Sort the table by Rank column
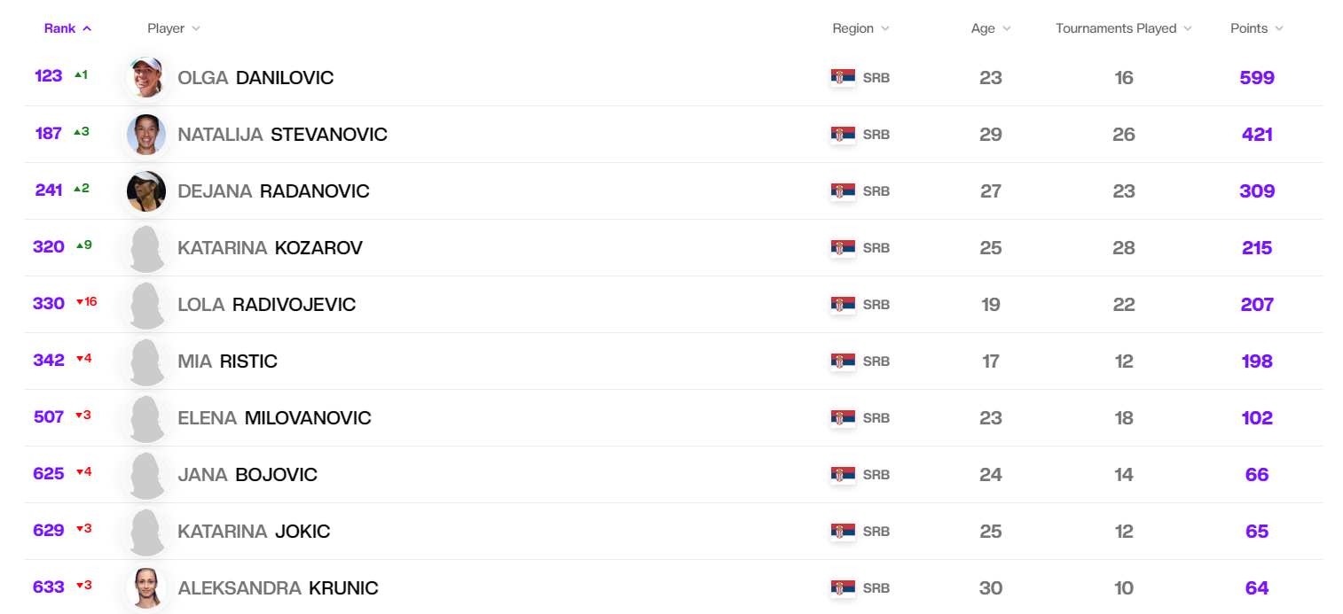Viewport: 1343px width, 614px height. click(67, 28)
